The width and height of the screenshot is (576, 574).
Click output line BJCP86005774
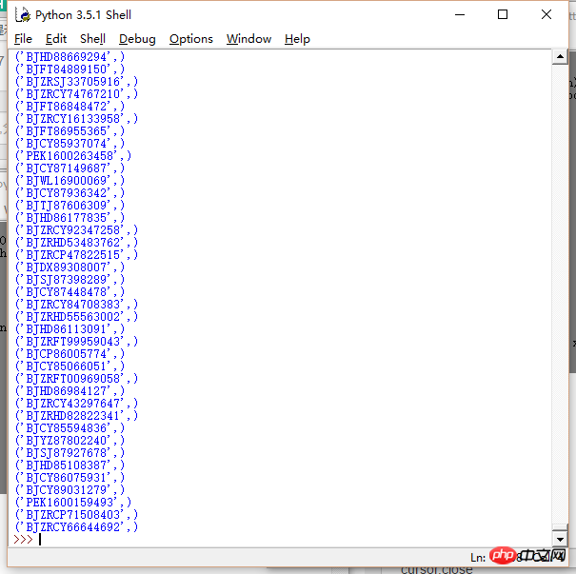pyautogui.click(x=70, y=354)
